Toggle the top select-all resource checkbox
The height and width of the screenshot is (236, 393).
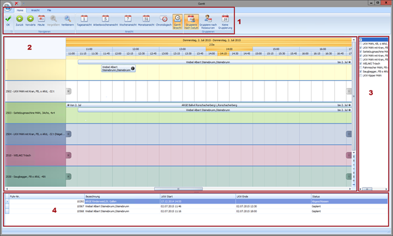coord(361,40)
